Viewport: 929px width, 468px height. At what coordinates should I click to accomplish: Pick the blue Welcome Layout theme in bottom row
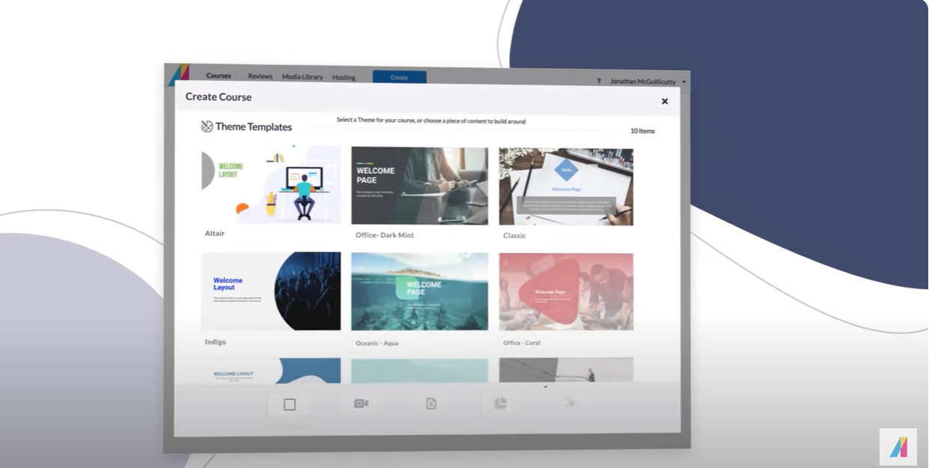[271, 370]
